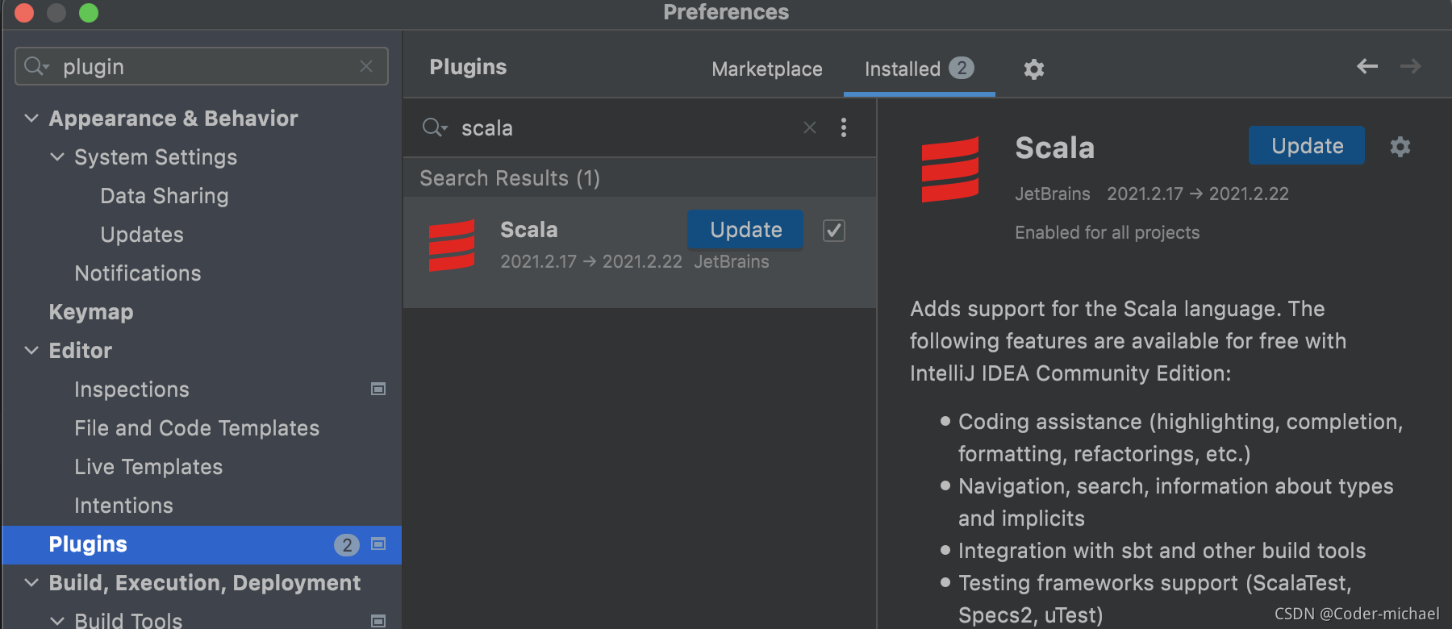Disable the Scala plugin checkbox

tap(834, 231)
